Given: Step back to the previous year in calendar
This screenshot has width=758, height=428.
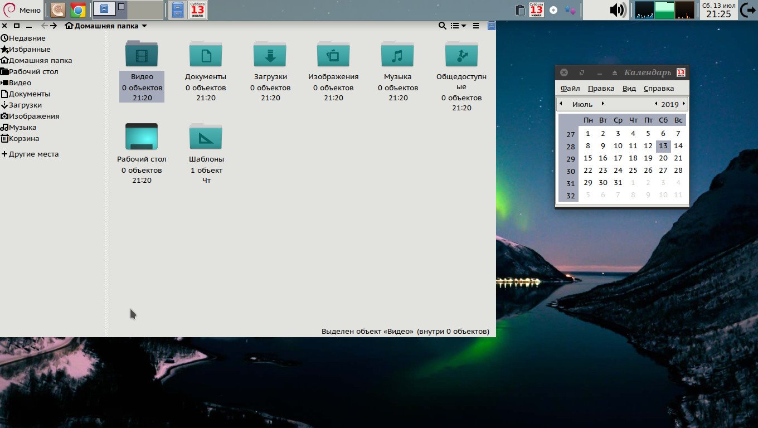Looking at the screenshot, I should (656, 104).
